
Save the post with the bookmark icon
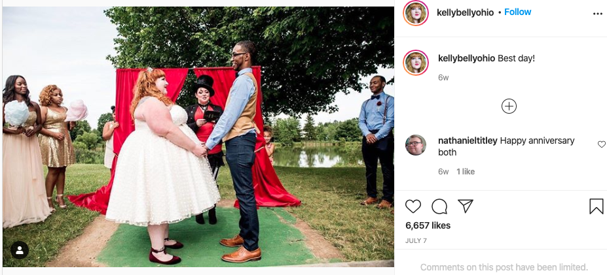tap(596, 206)
